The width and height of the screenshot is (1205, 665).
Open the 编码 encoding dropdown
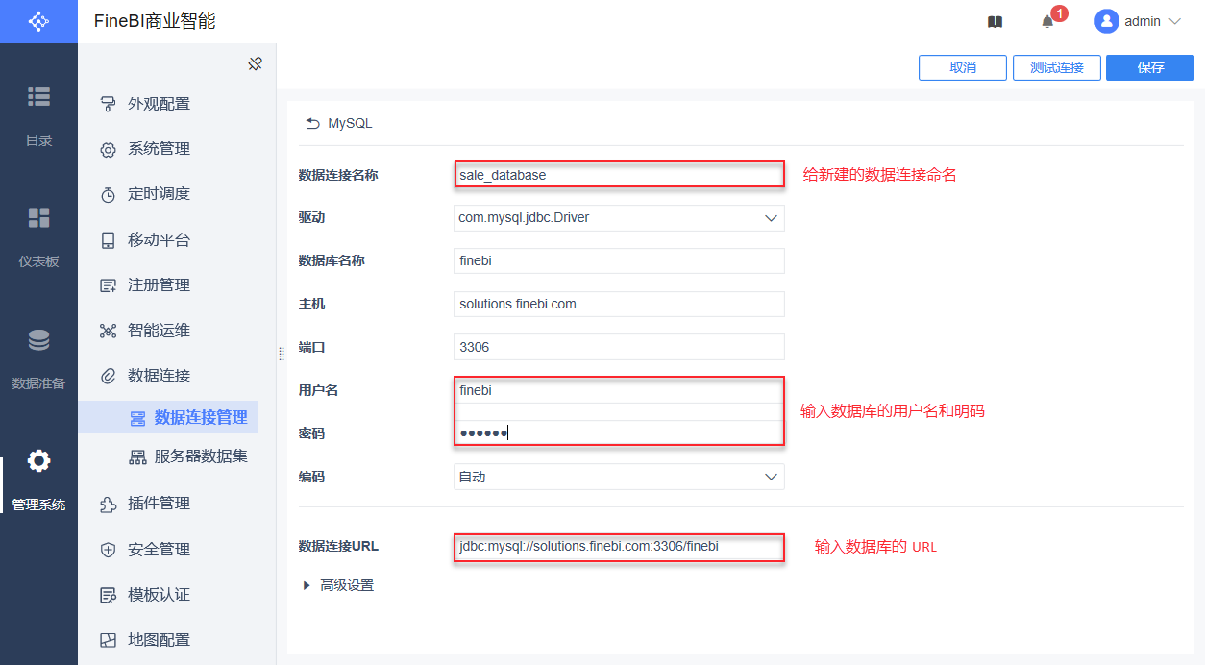(x=619, y=477)
